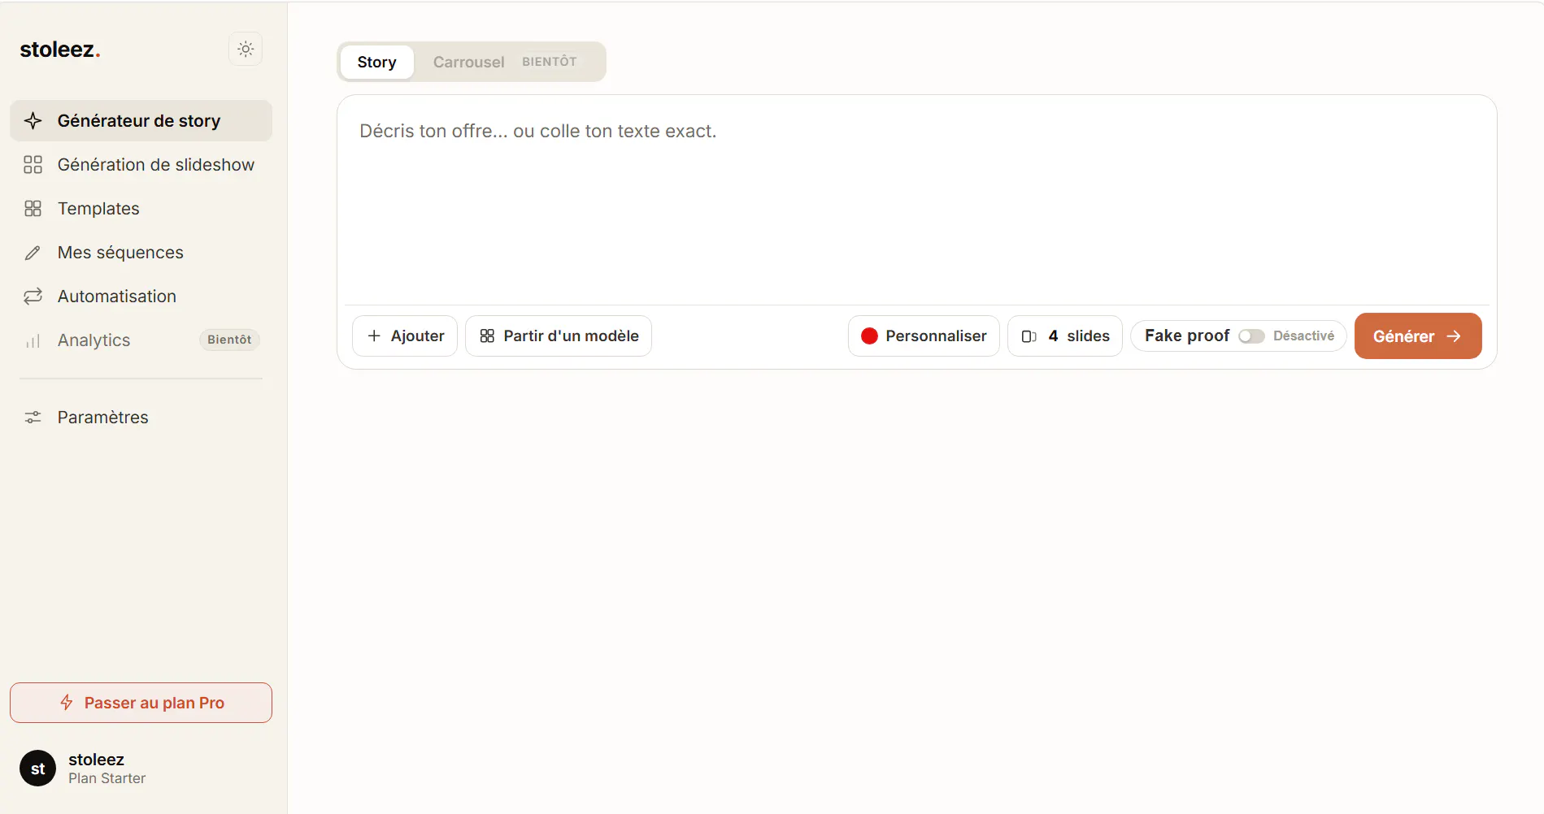Screen dimensions: 1544x814
Task: Click the slides icon beside 4 slides
Action: [1029, 336]
